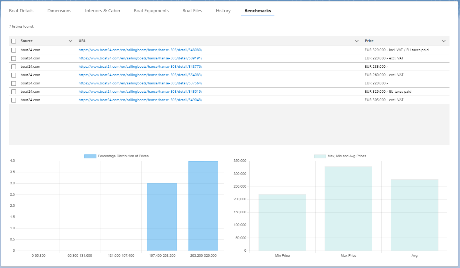
Task: Tick checkbox of listing 549048
Action: tap(14, 100)
